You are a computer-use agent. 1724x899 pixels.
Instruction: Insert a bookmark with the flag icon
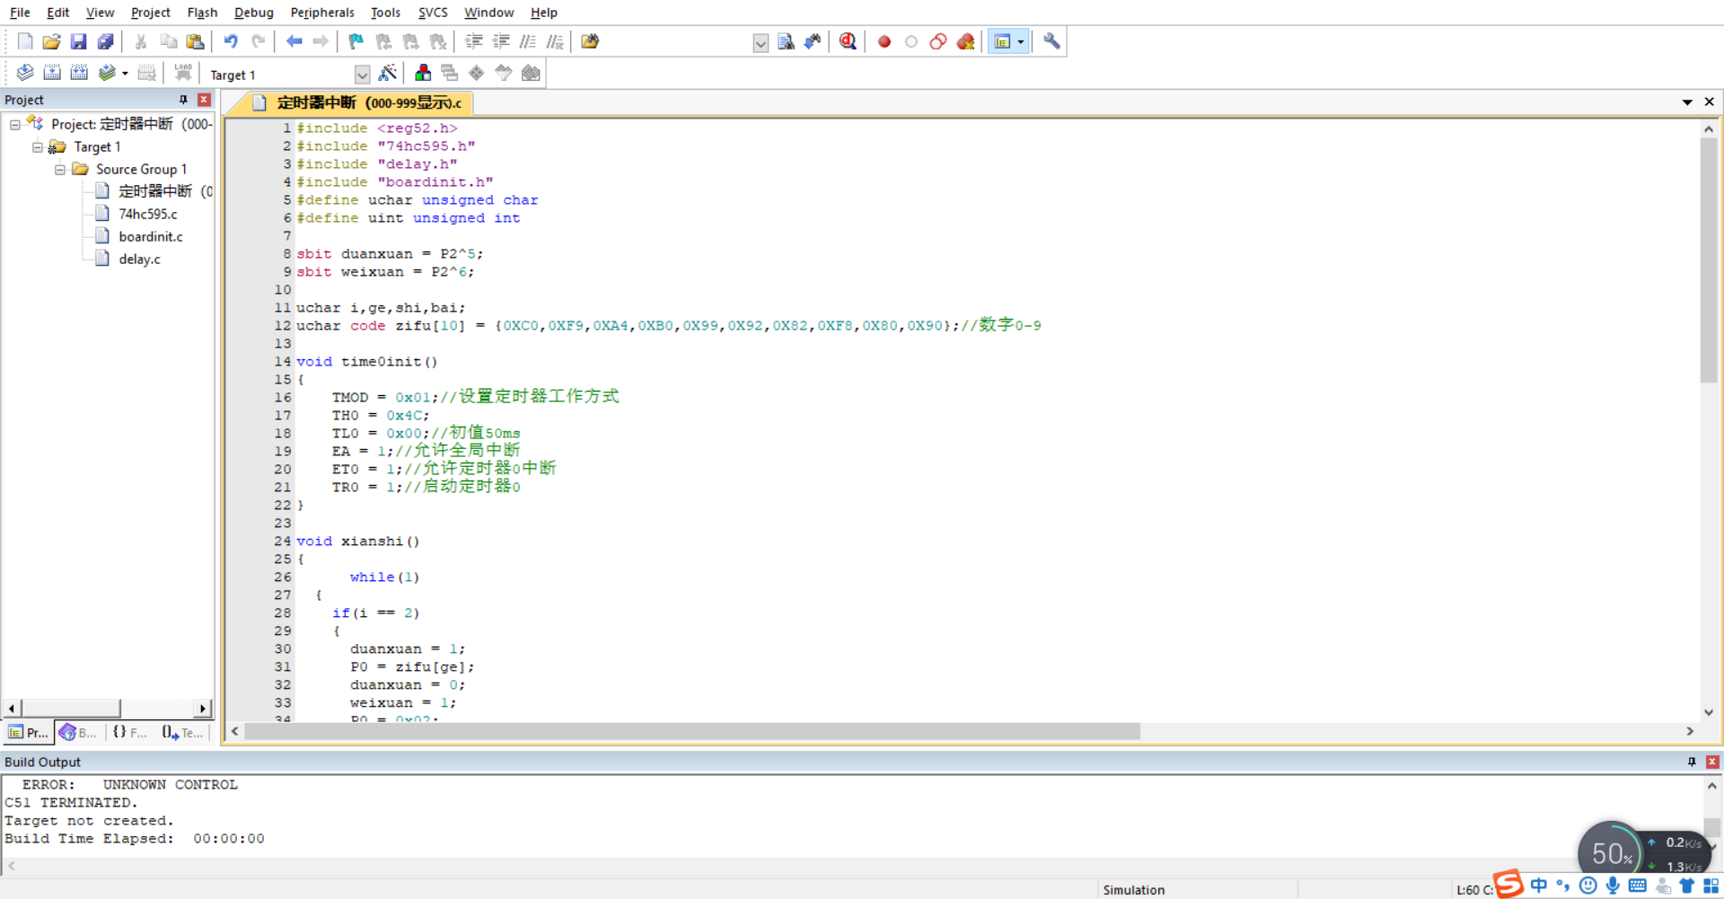pos(356,41)
